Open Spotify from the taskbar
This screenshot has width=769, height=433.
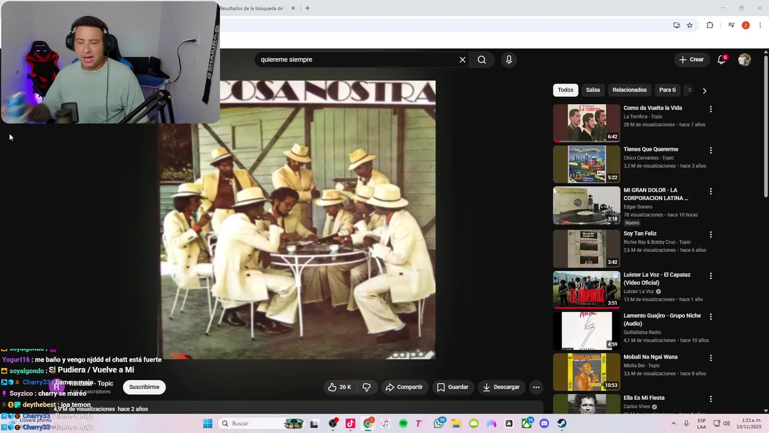coord(403,423)
